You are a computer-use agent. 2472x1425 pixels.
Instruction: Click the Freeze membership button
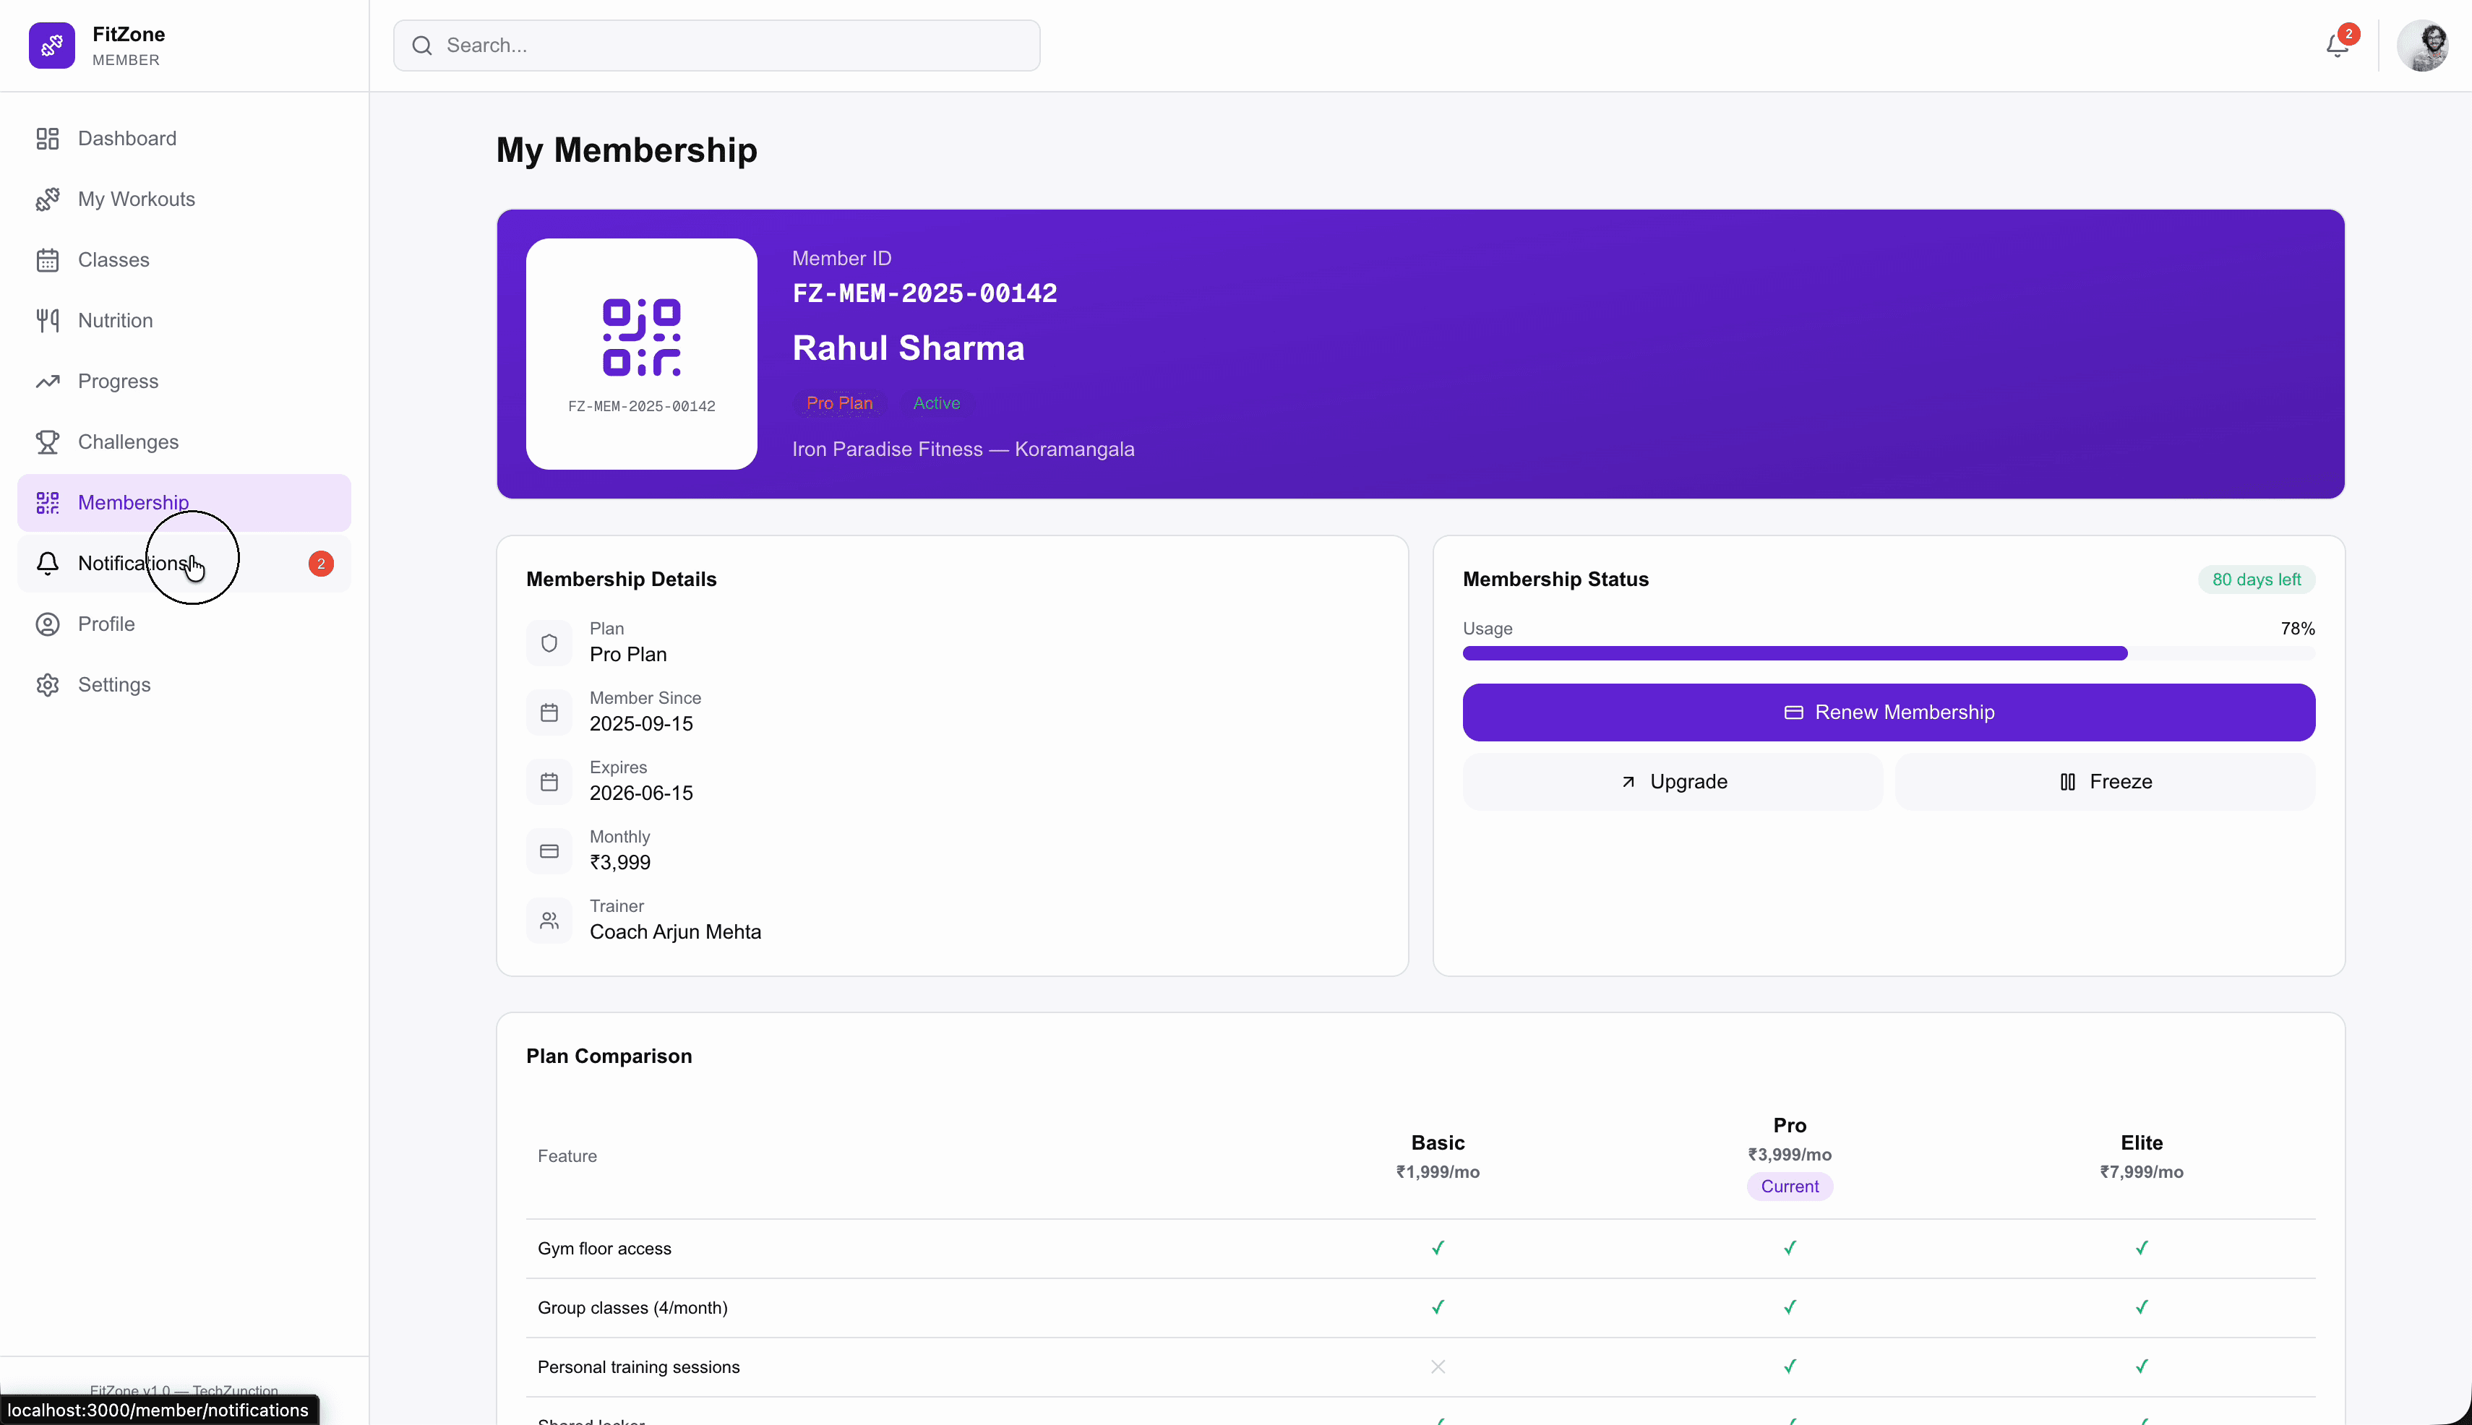point(2105,781)
